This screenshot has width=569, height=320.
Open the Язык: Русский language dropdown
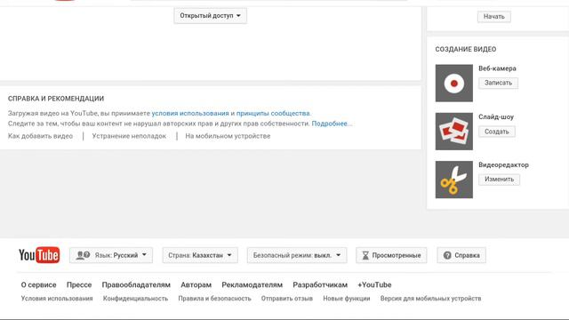pyautogui.click(x=111, y=255)
